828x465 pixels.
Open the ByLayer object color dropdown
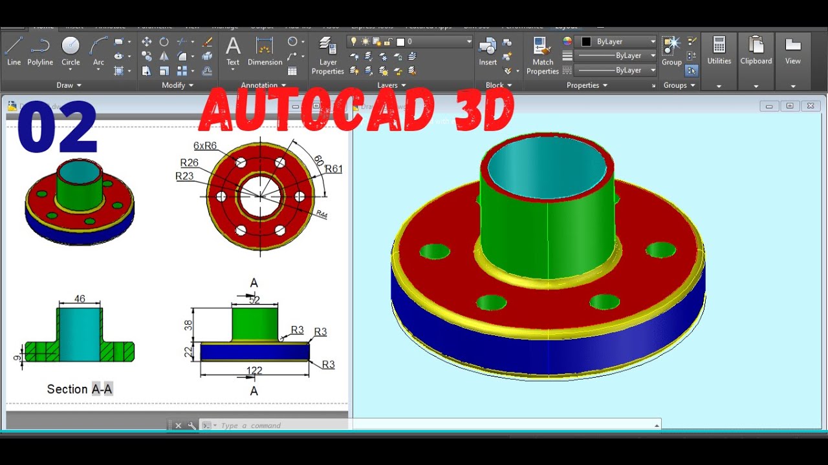(x=653, y=41)
